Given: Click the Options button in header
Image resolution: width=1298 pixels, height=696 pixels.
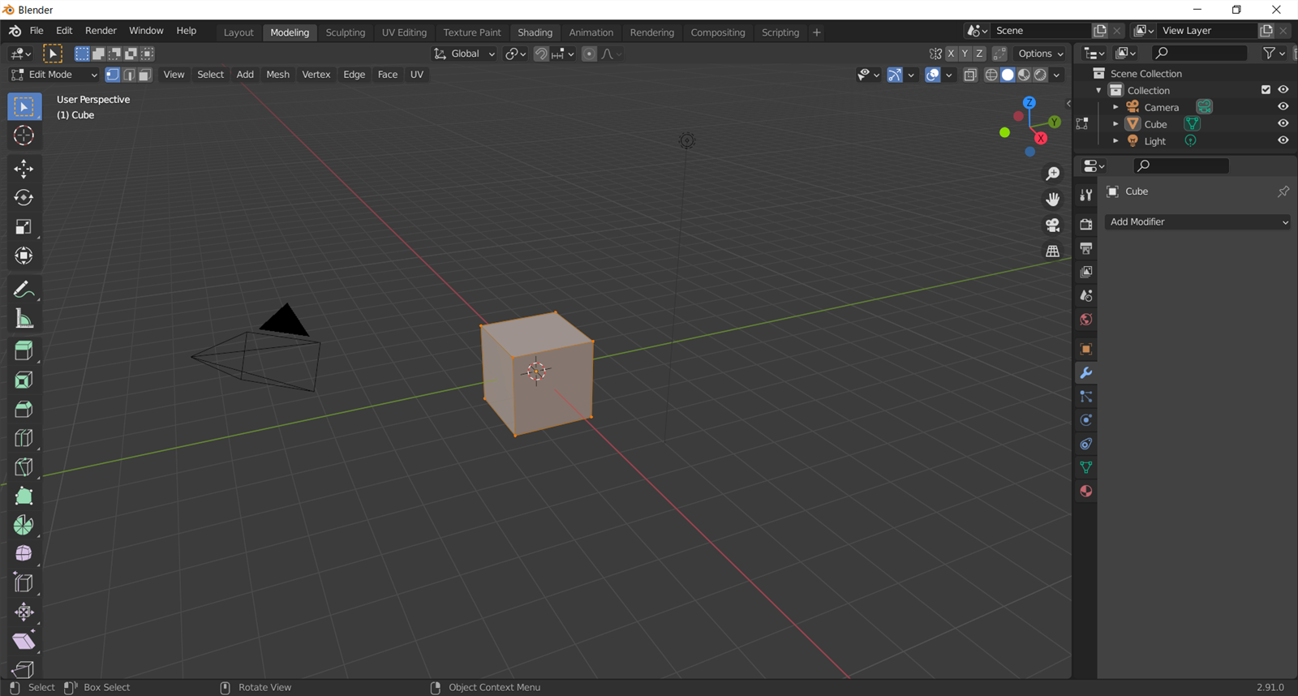Looking at the screenshot, I should pyautogui.click(x=1040, y=54).
